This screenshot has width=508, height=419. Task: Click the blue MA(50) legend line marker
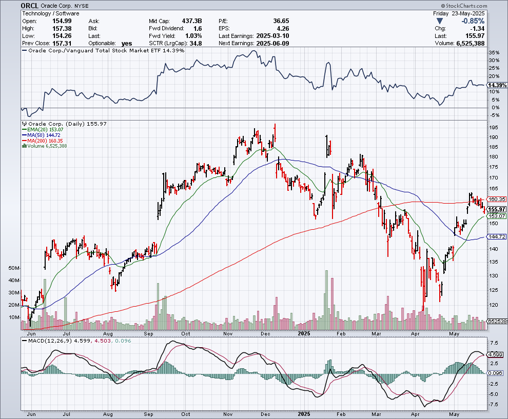point(24,135)
